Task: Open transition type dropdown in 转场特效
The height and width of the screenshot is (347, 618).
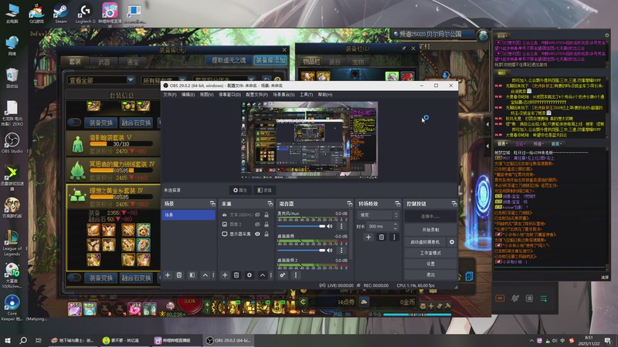Action: point(378,215)
